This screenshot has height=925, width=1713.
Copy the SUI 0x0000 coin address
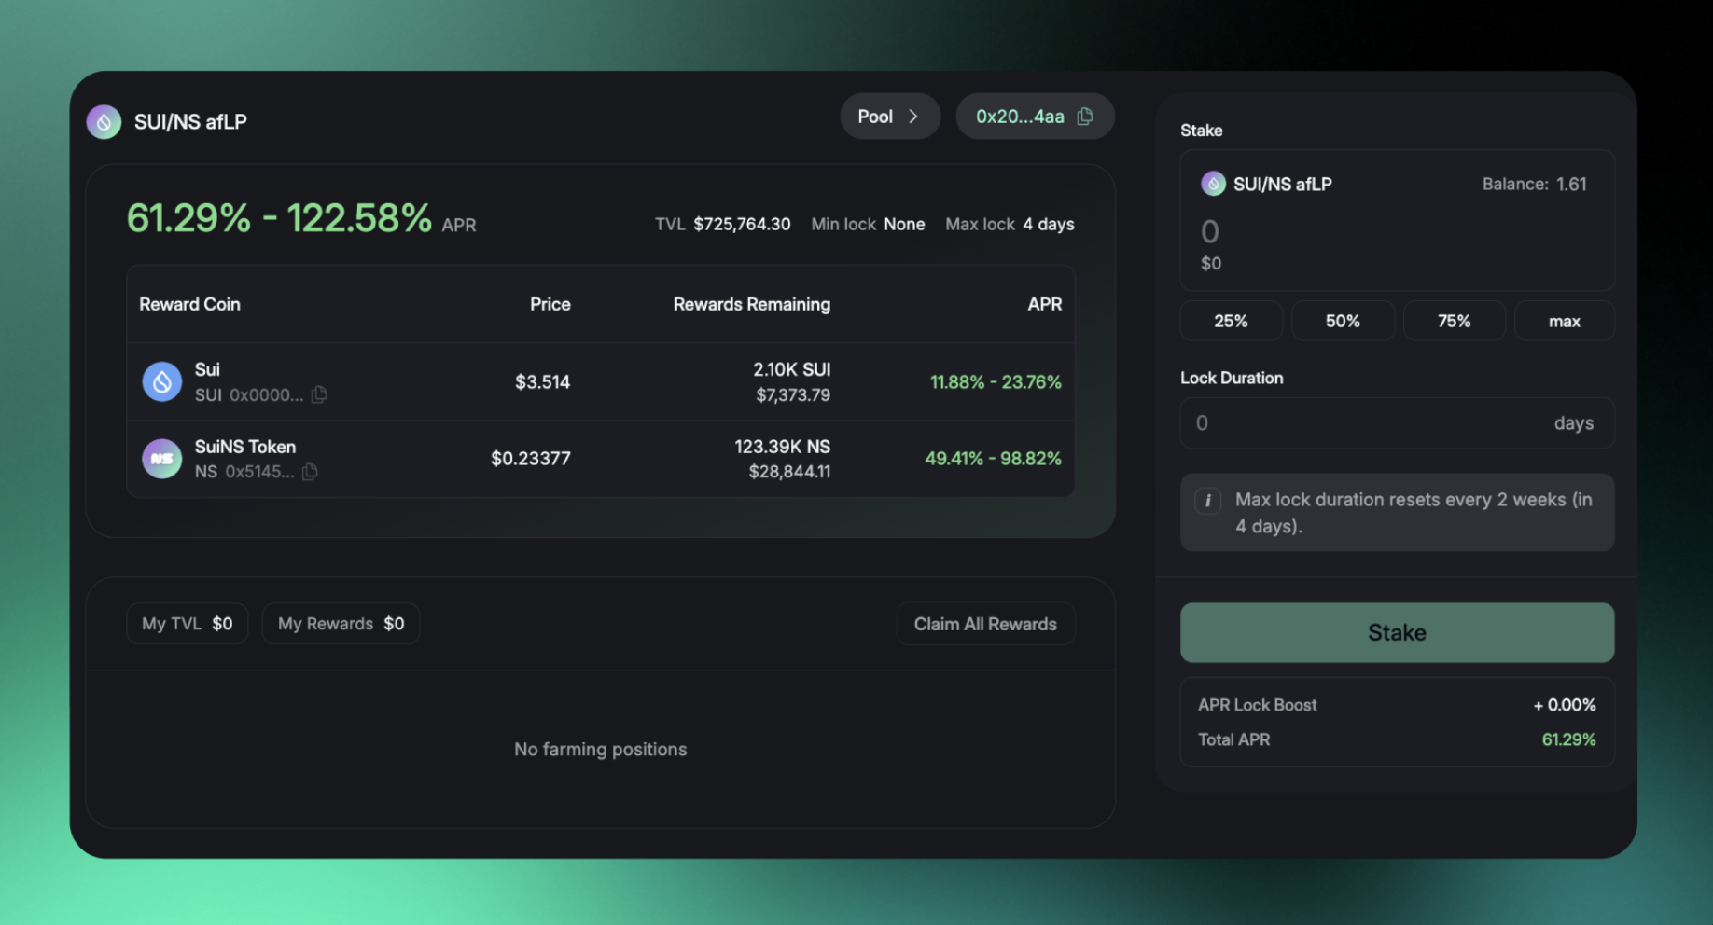(319, 395)
